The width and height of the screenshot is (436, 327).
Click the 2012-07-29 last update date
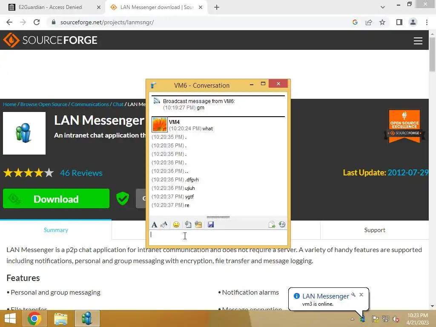coord(408,173)
